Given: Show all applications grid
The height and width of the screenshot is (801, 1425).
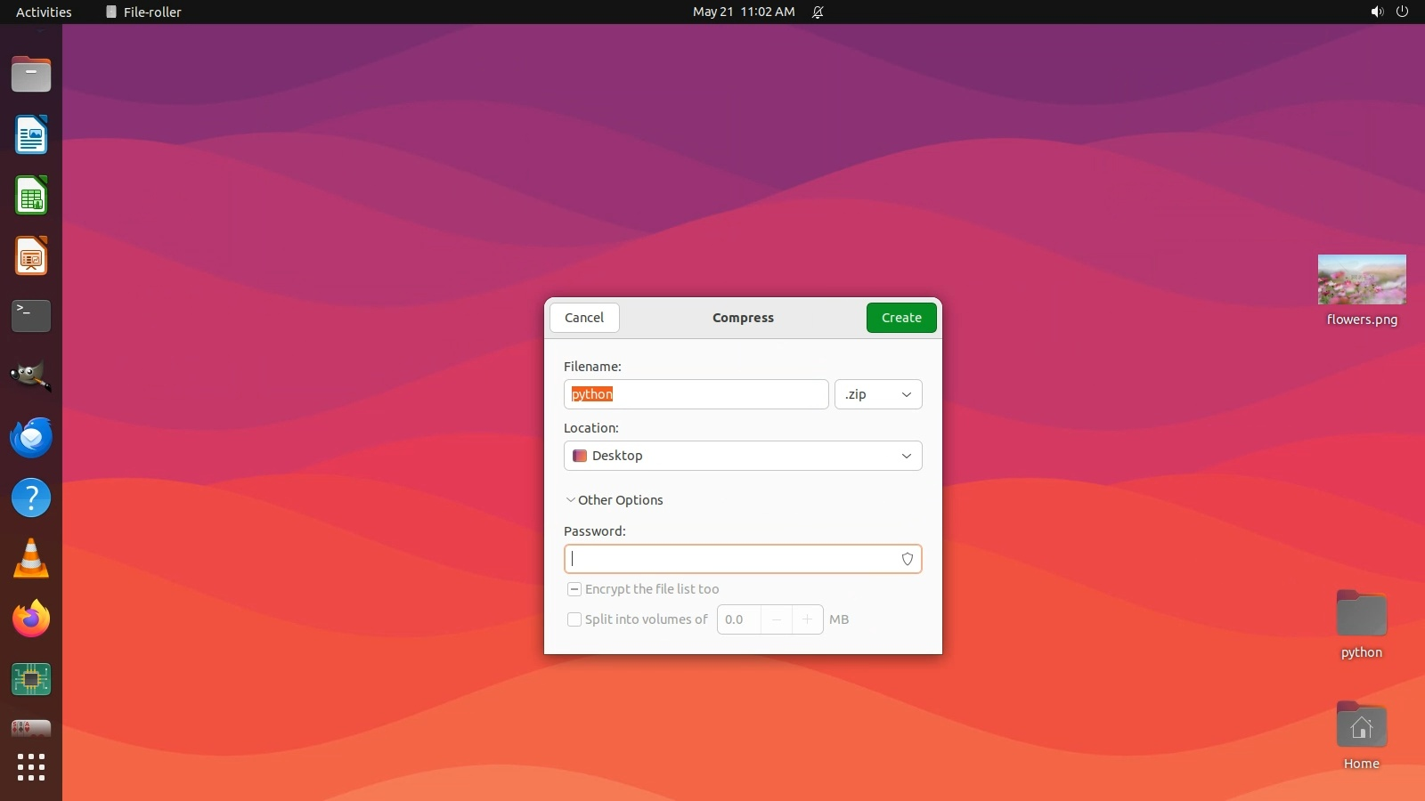Looking at the screenshot, I should (x=31, y=767).
